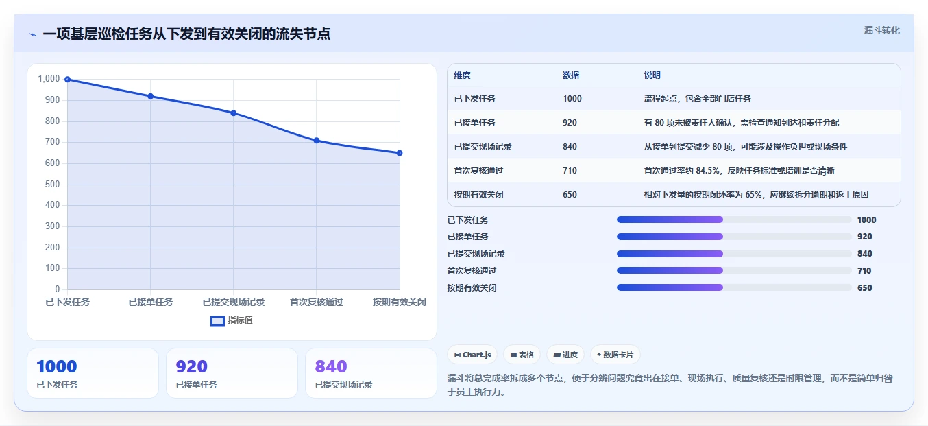Click the 650 value in the table
The image size is (928, 426).
point(570,195)
